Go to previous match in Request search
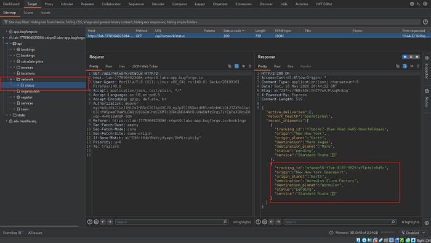This screenshot has height=243, width=431. [103, 222]
